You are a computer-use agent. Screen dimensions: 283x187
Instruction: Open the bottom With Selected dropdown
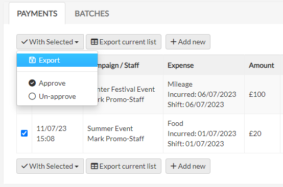[x=50, y=166]
